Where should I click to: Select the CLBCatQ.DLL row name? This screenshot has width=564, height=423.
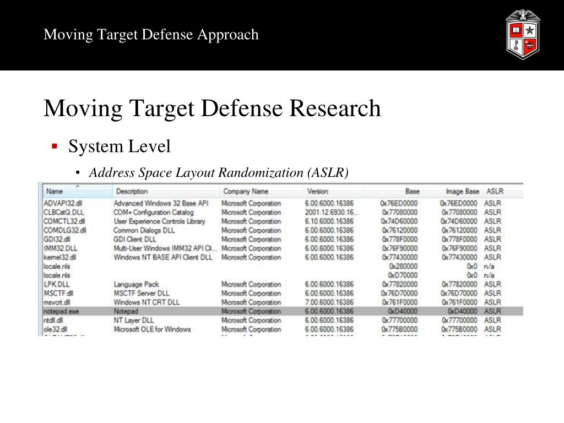point(64,212)
